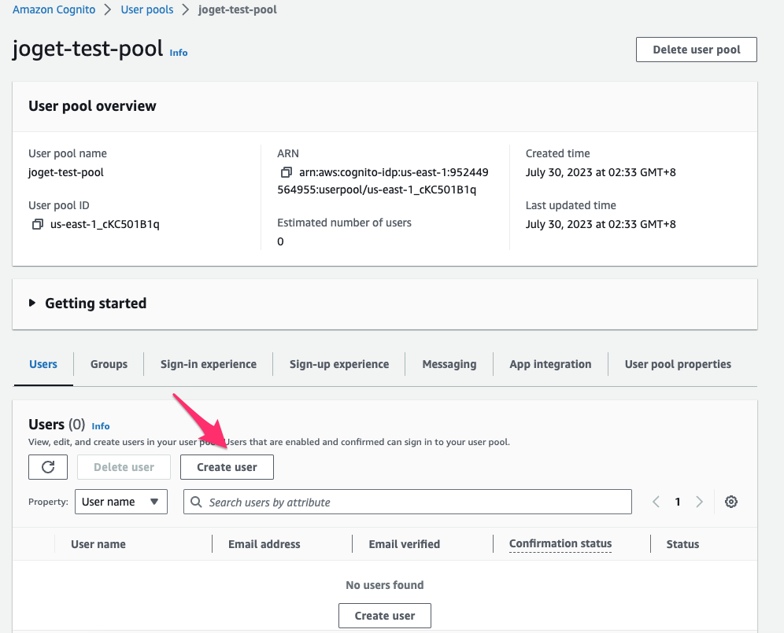Click the Email verified column header

point(405,544)
